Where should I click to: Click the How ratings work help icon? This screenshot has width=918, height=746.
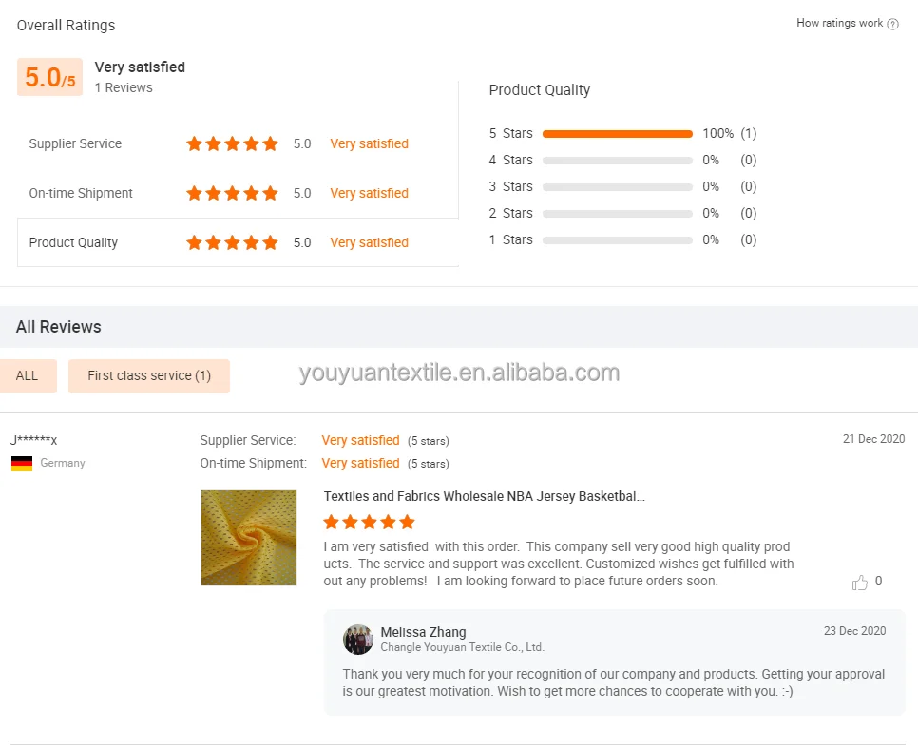point(893,24)
